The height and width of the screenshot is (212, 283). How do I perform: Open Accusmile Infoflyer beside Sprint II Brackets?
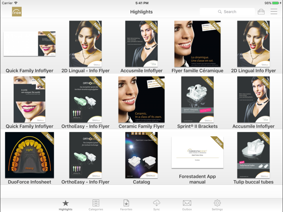point(253,99)
